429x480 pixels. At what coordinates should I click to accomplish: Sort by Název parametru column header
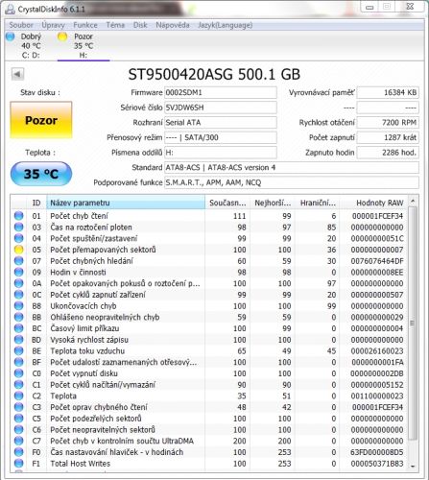pyautogui.click(x=126, y=203)
